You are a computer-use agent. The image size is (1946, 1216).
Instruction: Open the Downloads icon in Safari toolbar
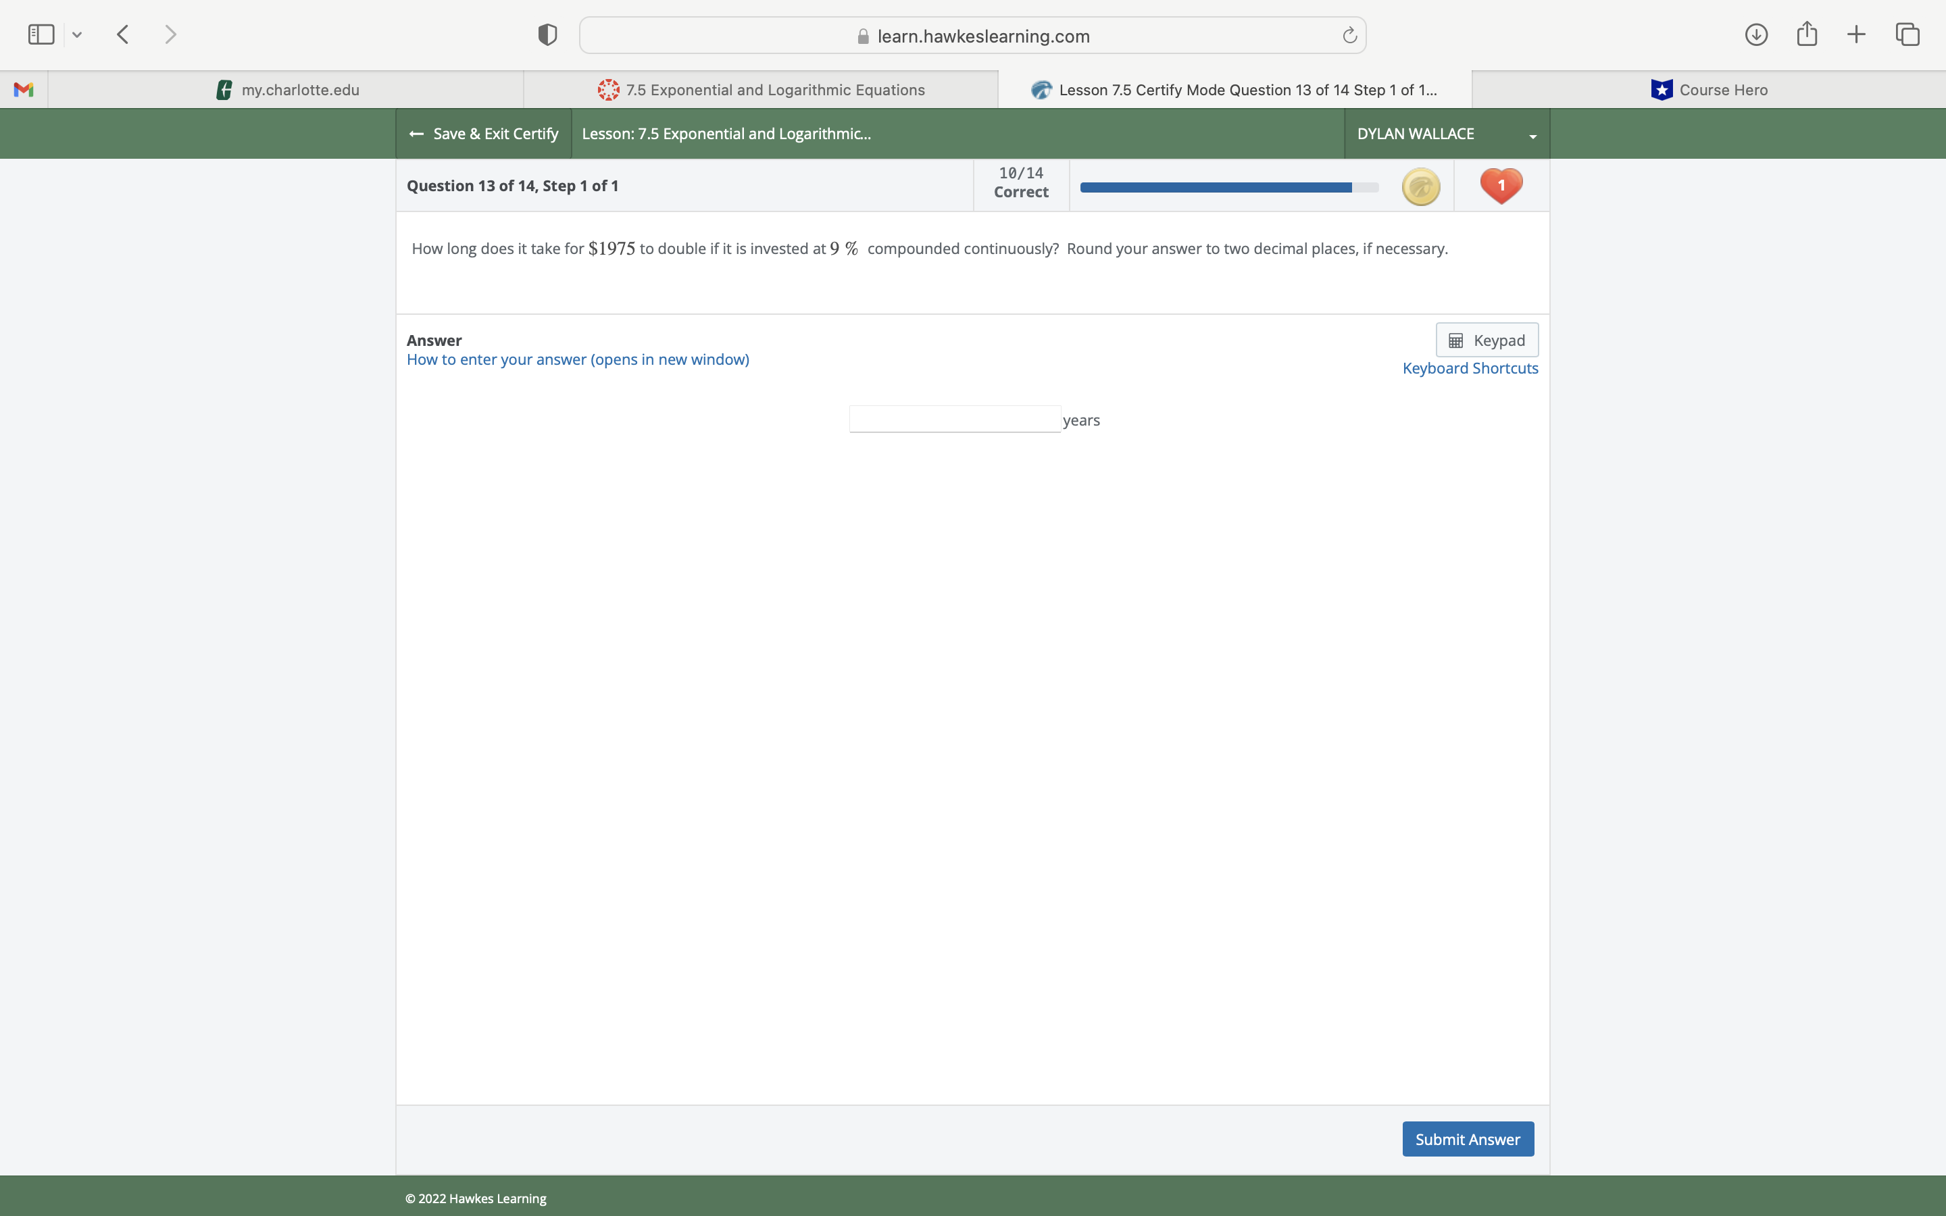1756,34
